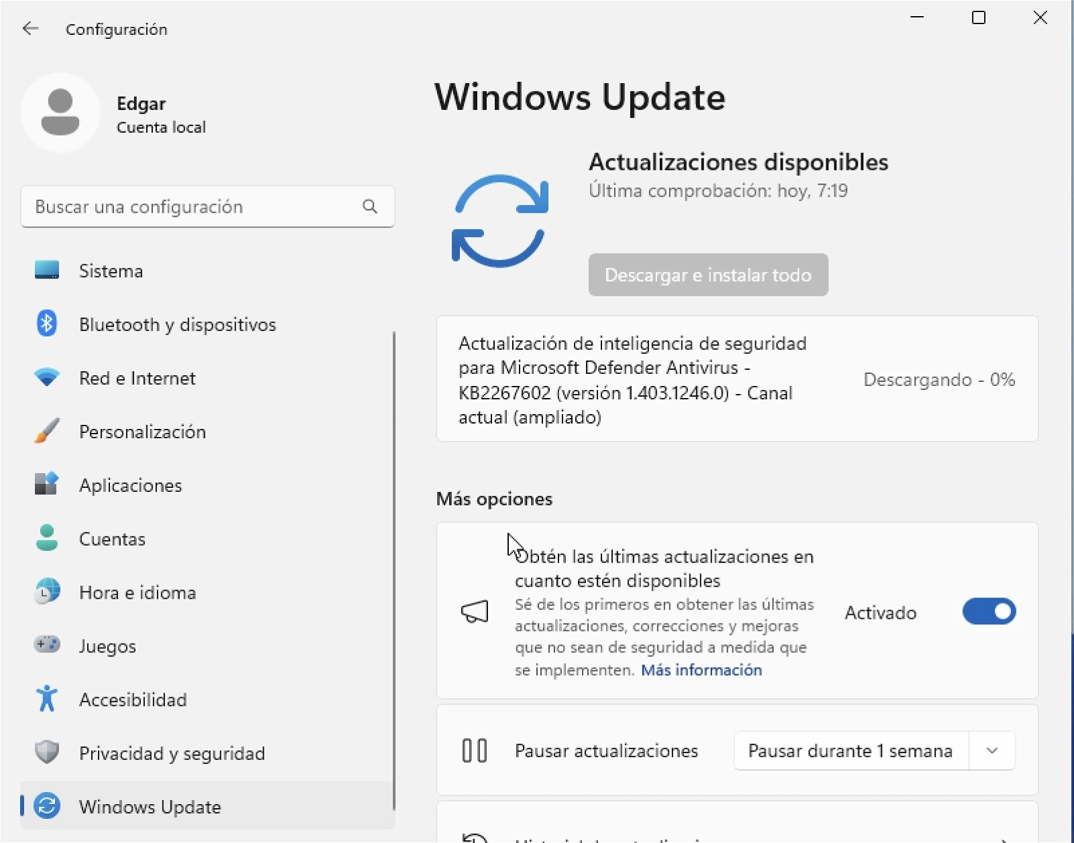Open Privacidad y seguridad

207,753
